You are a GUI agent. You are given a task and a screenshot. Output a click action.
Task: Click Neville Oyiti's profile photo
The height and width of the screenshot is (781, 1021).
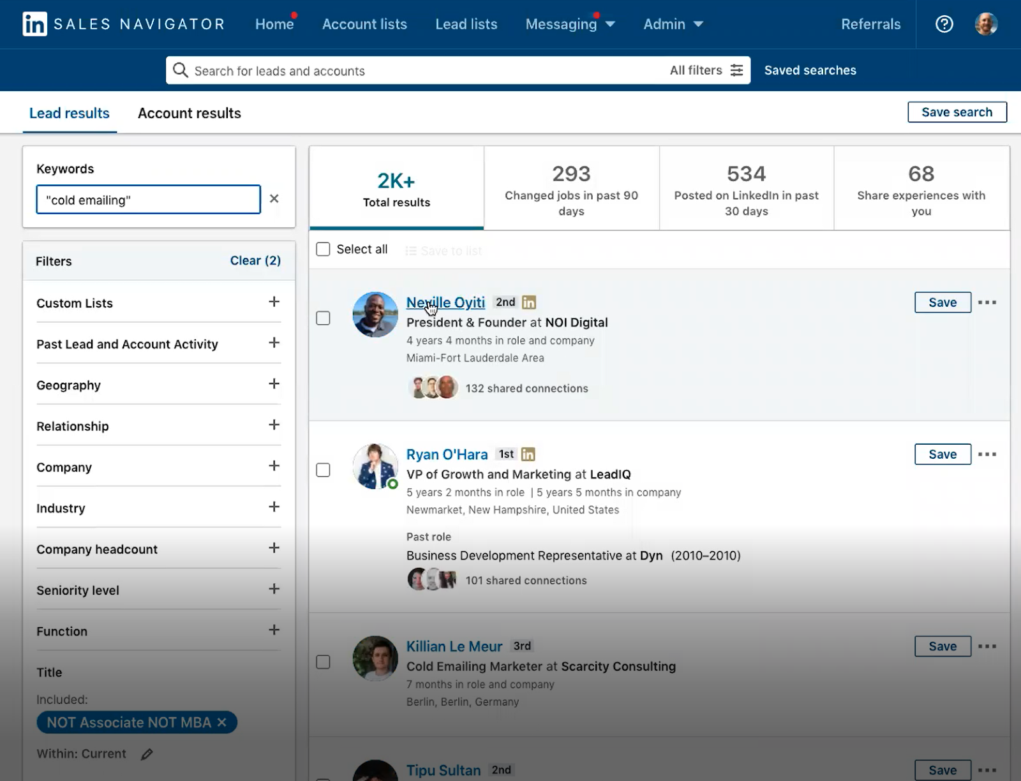tap(375, 315)
